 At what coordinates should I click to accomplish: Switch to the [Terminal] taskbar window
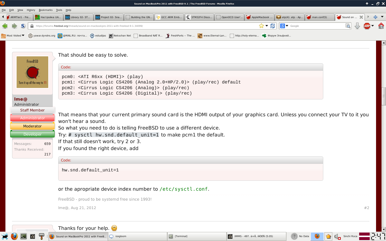(x=197, y=236)
